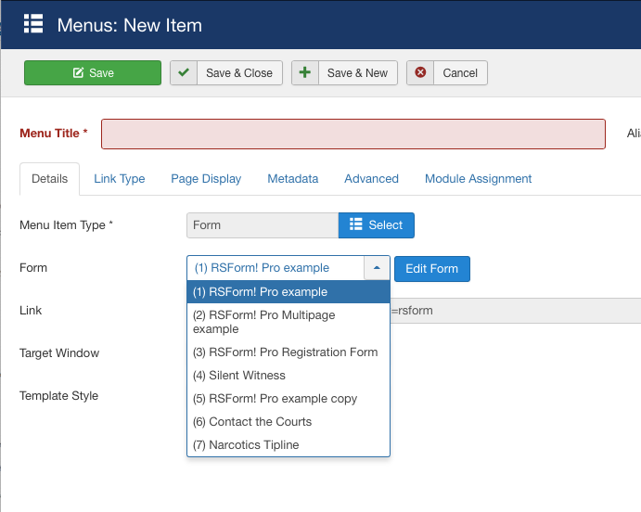This screenshot has height=512, width=641.
Task: Go to the Metadata tab
Action: 292,179
